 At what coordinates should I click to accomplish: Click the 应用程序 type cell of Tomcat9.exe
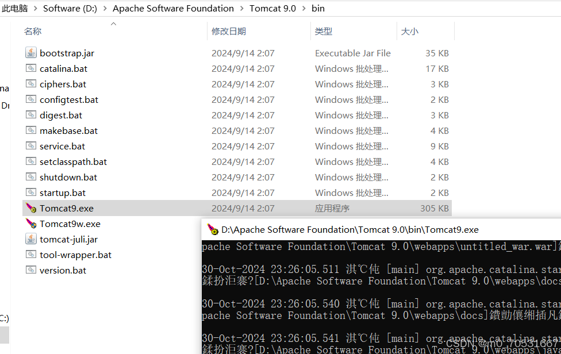coord(332,208)
